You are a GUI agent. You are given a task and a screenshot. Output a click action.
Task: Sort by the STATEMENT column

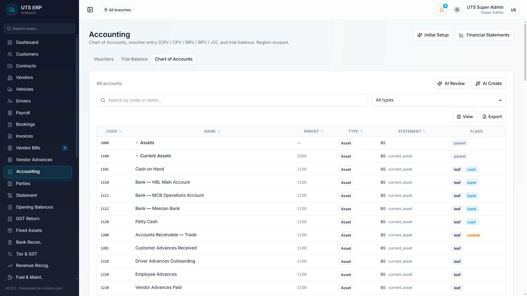[412, 131]
